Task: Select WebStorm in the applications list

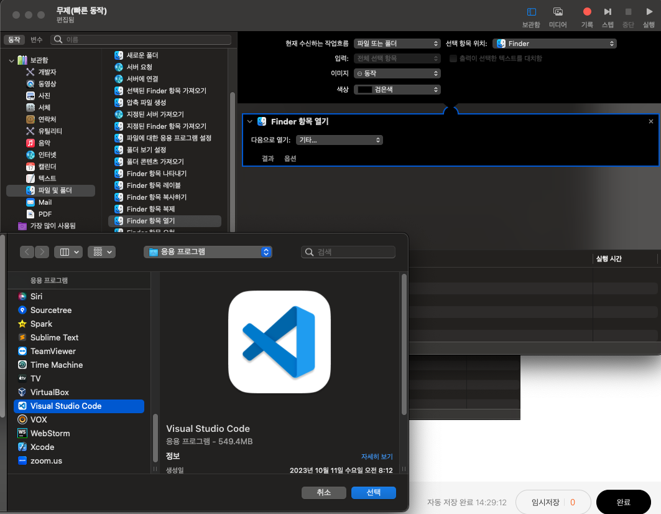Action: click(x=79, y=433)
